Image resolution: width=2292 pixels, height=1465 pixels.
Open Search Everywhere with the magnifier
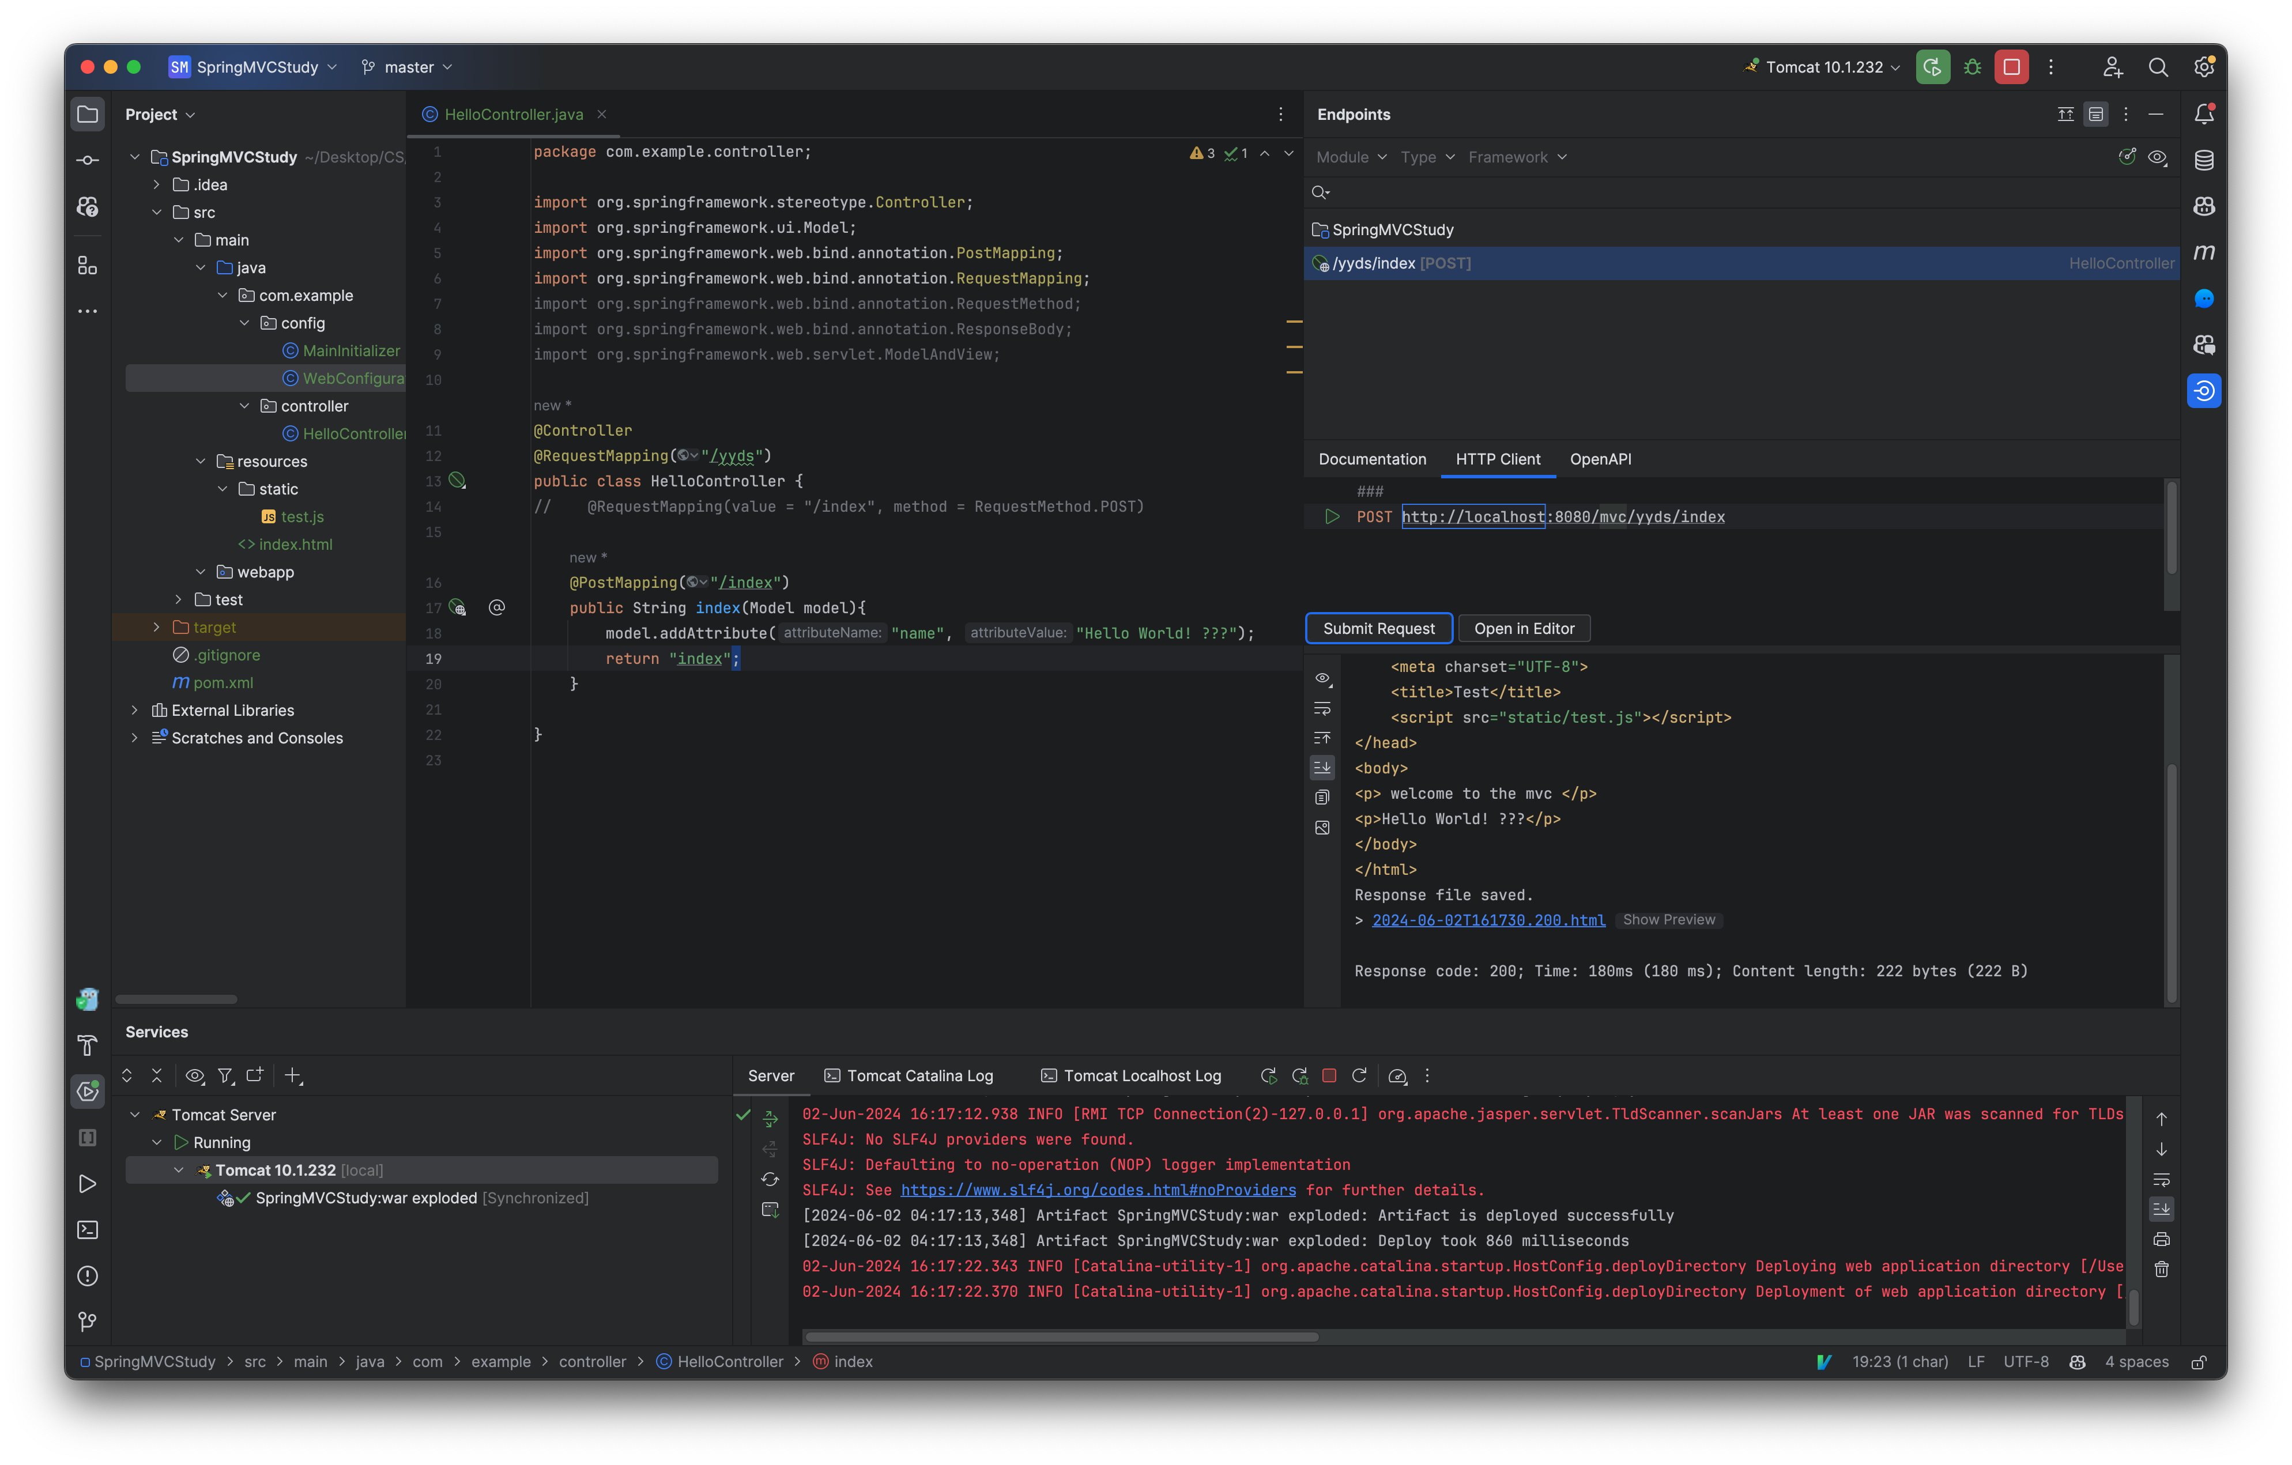point(2158,67)
